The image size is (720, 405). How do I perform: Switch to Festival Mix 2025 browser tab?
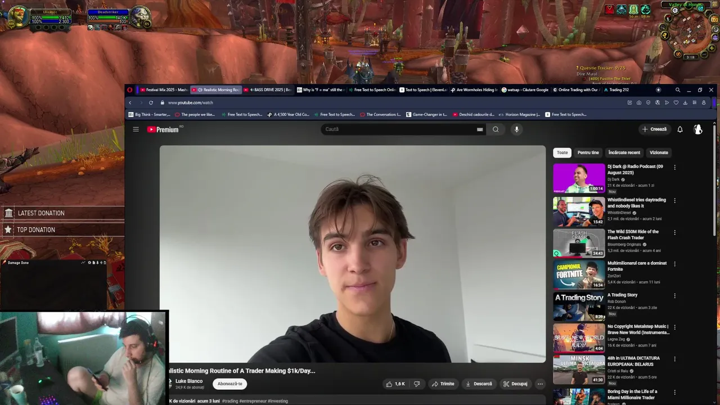coord(163,90)
